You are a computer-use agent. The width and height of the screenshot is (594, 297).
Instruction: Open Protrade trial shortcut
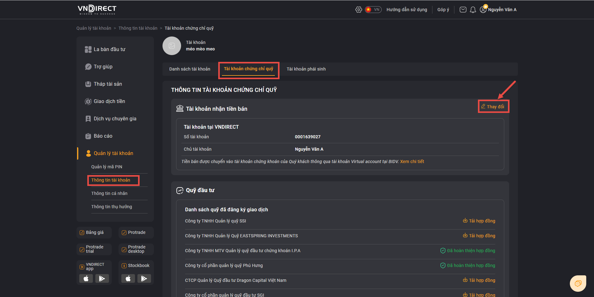coord(94,249)
